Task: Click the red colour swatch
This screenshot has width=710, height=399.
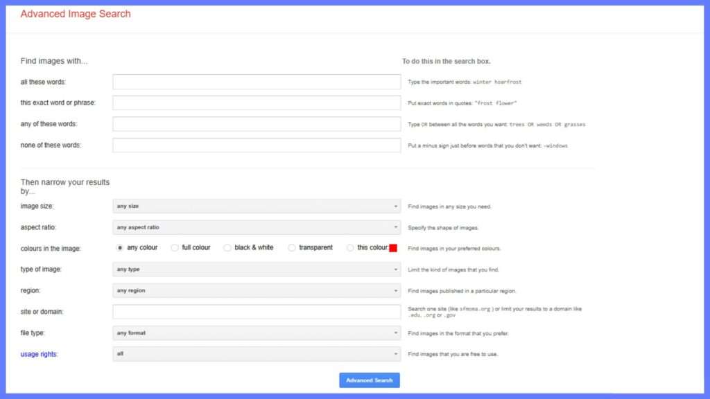Action: tap(394, 247)
